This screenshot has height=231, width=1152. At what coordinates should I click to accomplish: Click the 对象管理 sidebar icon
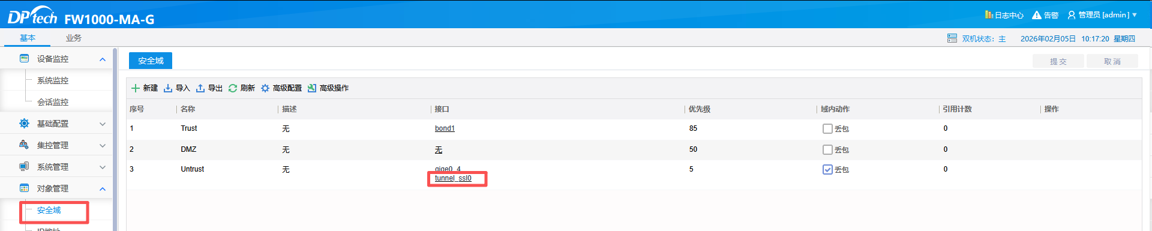point(25,188)
